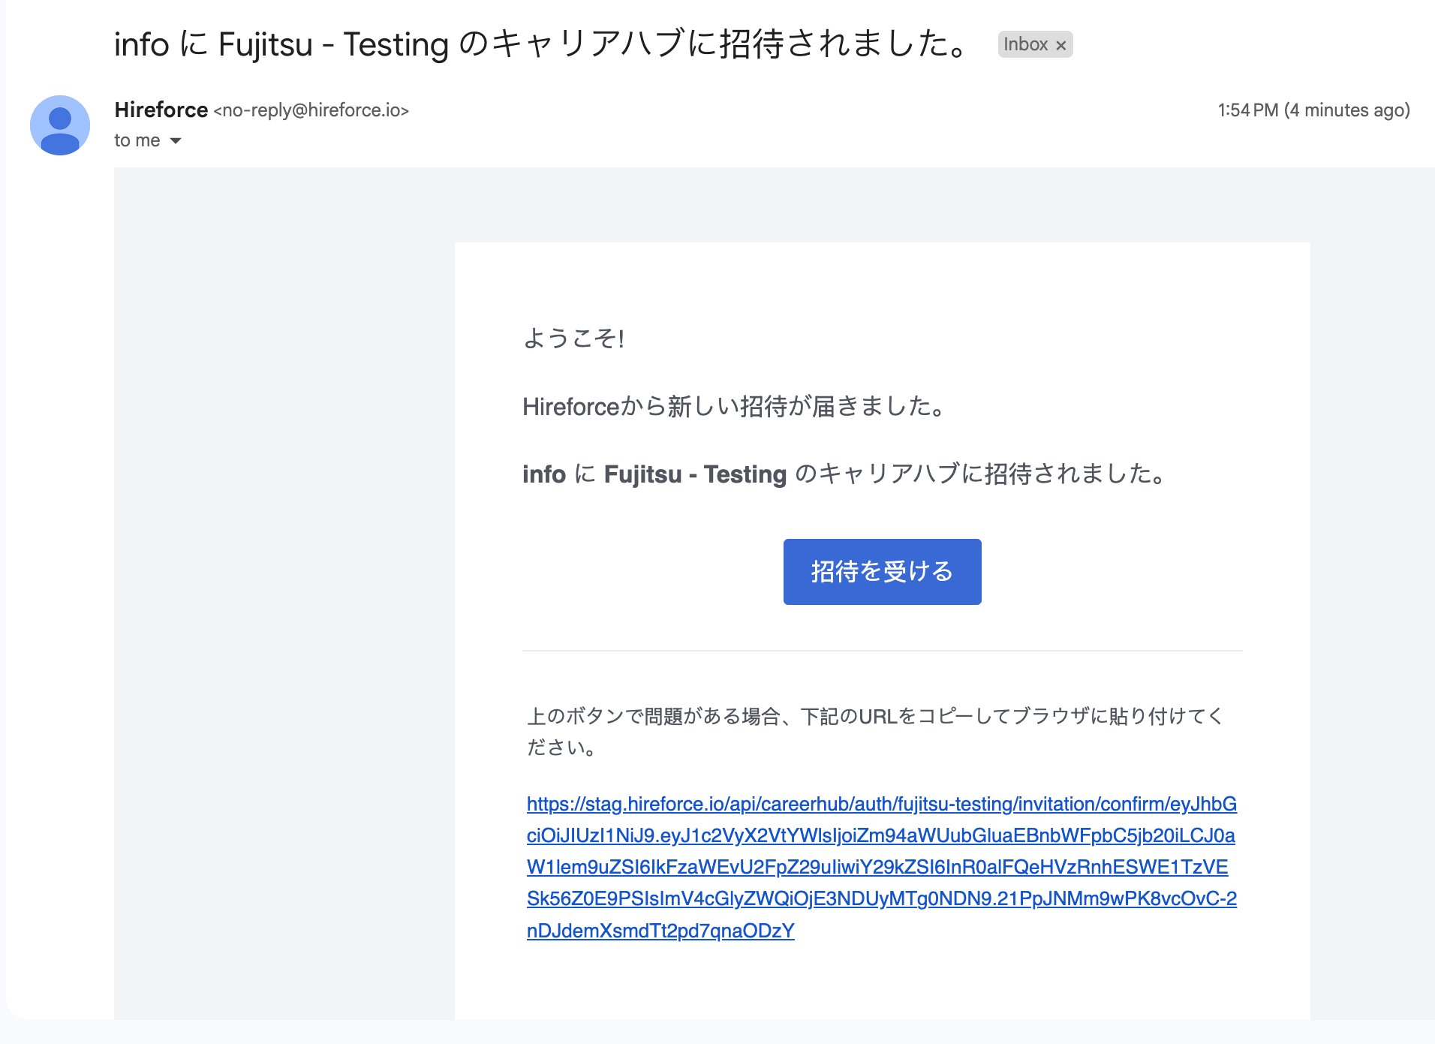Click the Inbox label text
Viewport: 1435px width, 1044px height.
(1025, 44)
